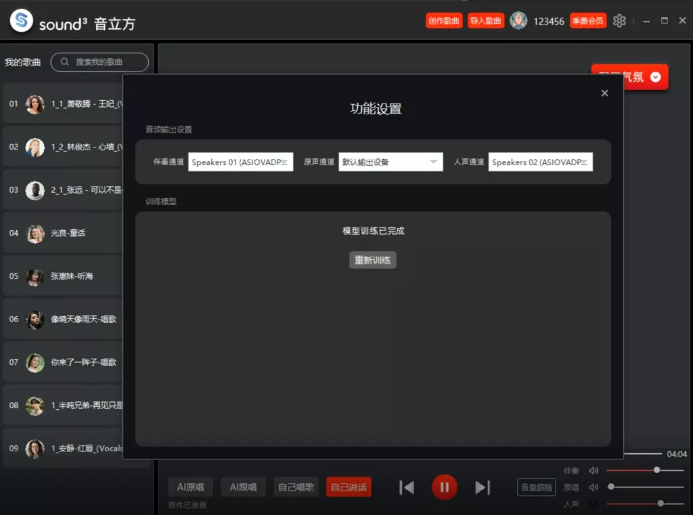Open the 人声通道 Speakers 02 dropdown
The height and width of the screenshot is (515, 693).
541,162
